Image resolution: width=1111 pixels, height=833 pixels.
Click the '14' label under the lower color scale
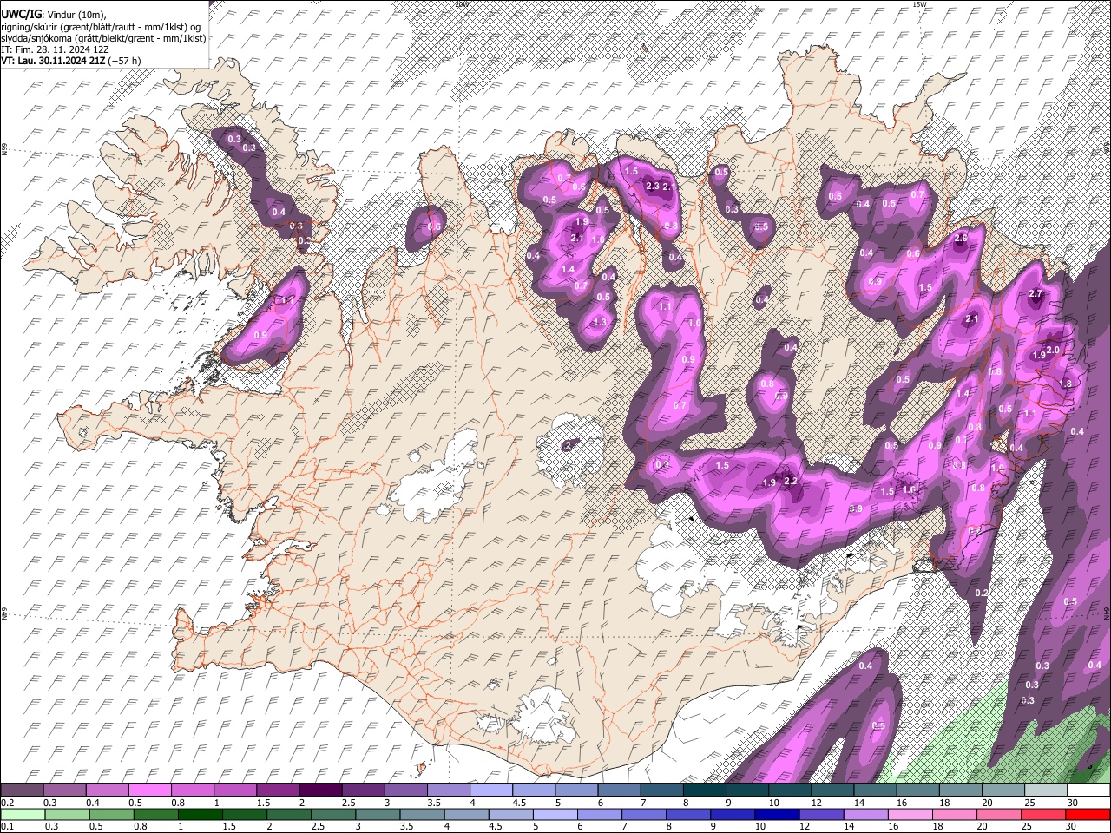pyautogui.click(x=850, y=826)
